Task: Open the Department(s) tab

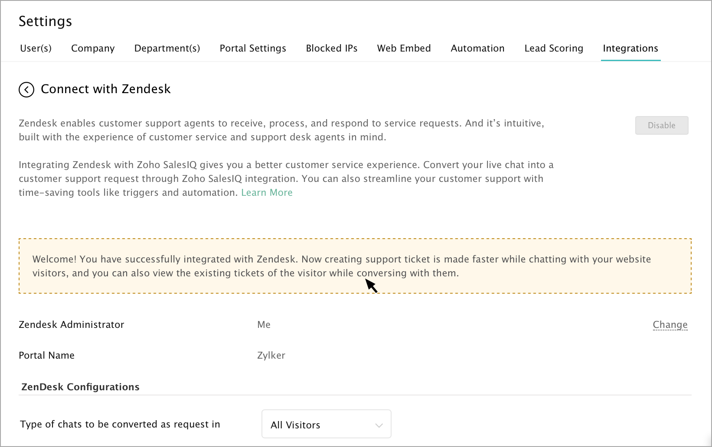Action: pyautogui.click(x=167, y=48)
